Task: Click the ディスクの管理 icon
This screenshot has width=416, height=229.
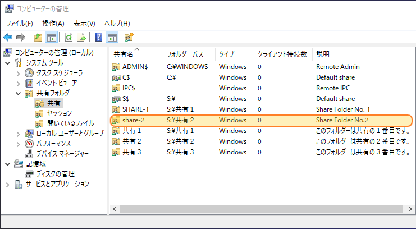Action: [x=29, y=174]
